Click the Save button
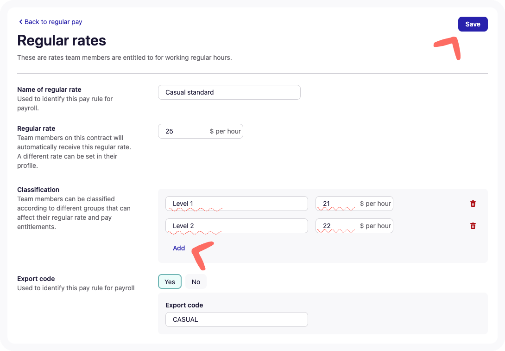This screenshot has height=351, width=505. (x=473, y=24)
